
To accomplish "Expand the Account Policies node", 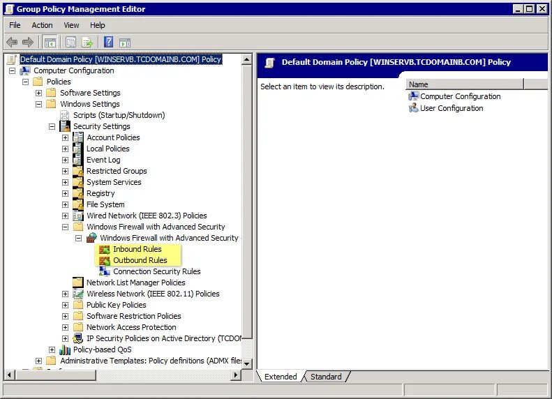I will click(x=65, y=138).
